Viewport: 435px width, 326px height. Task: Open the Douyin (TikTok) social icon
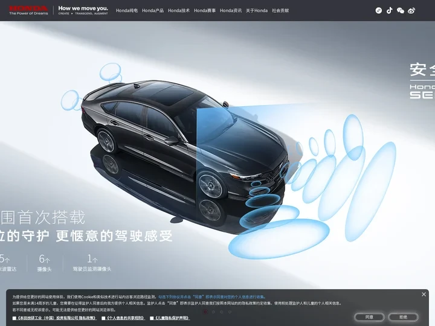[390, 10]
